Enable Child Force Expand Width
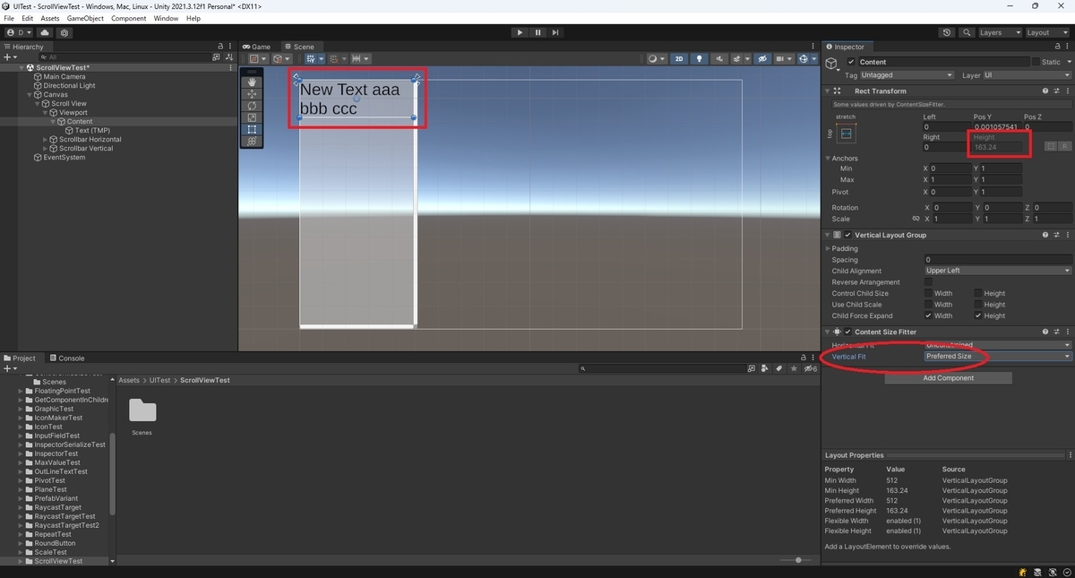The image size is (1075, 578). [930, 315]
